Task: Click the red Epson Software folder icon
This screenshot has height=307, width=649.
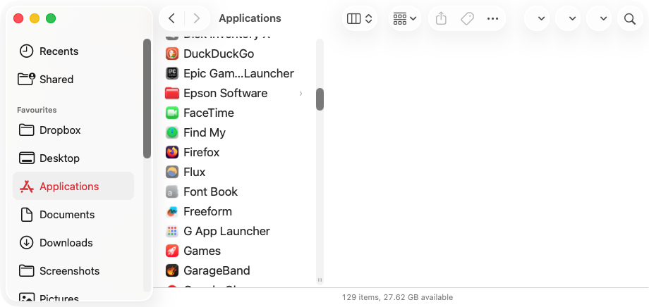Action: point(171,94)
